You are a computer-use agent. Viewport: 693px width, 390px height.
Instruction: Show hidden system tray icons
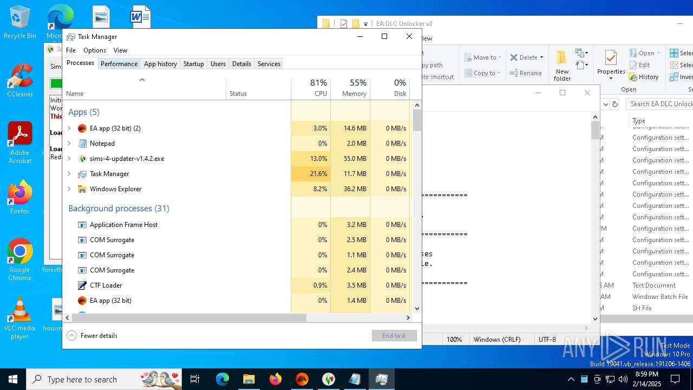pyautogui.click(x=571, y=379)
